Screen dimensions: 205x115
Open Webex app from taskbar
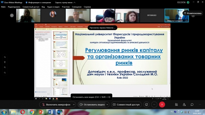click(x=60, y=112)
